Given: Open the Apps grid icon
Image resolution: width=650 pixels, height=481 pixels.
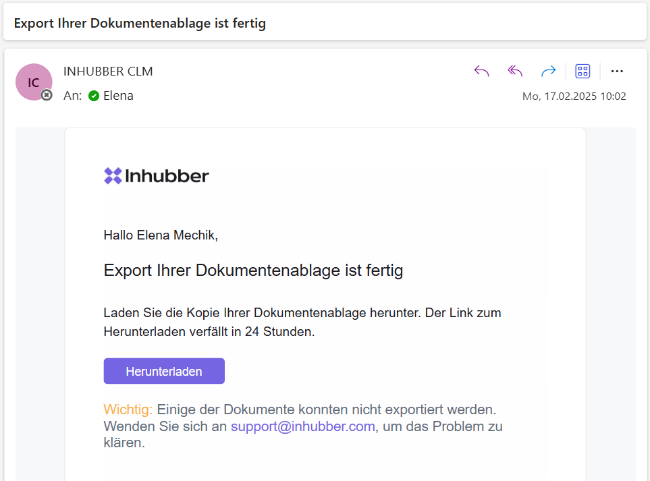Looking at the screenshot, I should pos(583,72).
